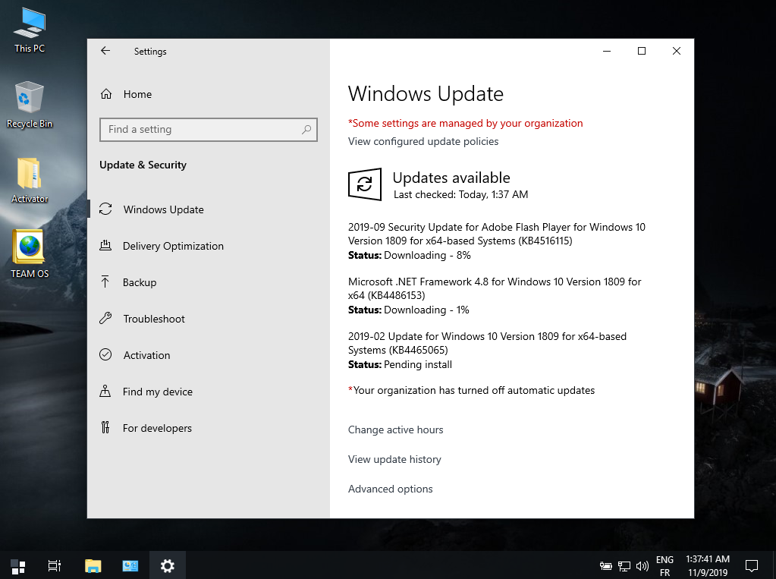The image size is (776, 579).
Task: Select Find my device in the sidebar
Action: [209, 392]
